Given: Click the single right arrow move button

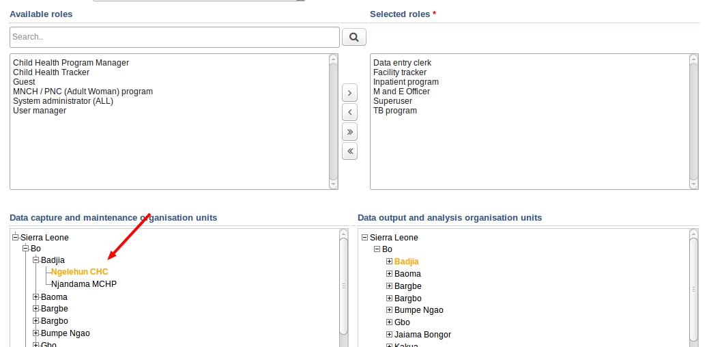Looking at the screenshot, I should [x=349, y=93].
